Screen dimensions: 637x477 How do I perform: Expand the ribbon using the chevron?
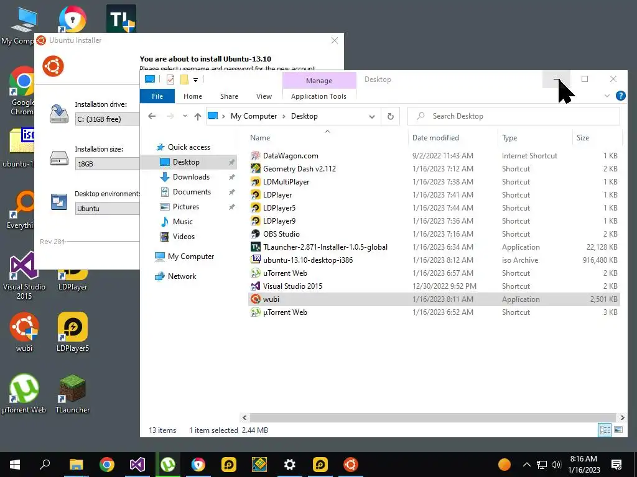click(607, 96)
